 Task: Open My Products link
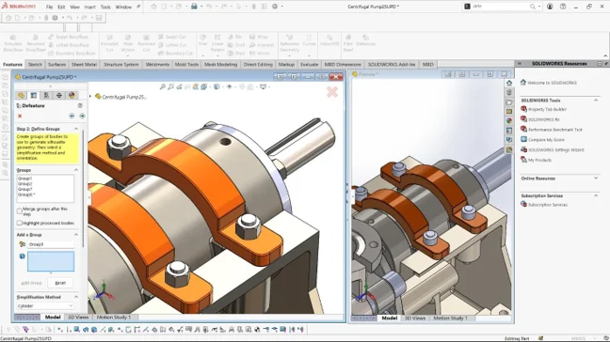(539, 160)
